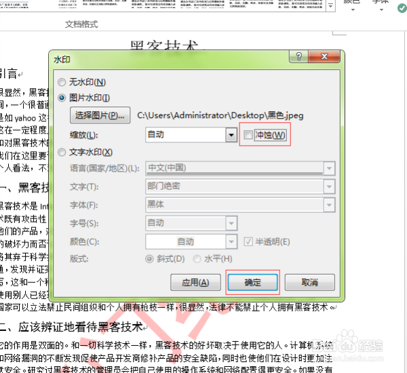
Task: Select the 无水印(N) radio button
Action: [62, 82]
